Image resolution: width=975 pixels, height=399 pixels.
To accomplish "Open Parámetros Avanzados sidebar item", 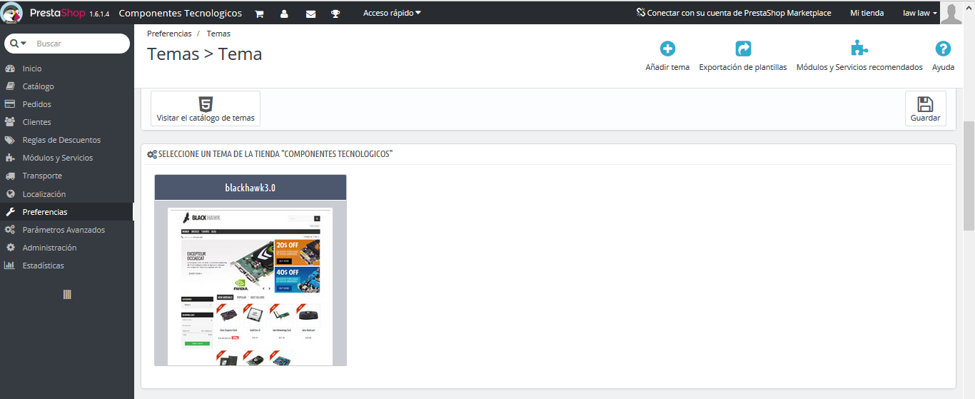I will pos(64,230).
